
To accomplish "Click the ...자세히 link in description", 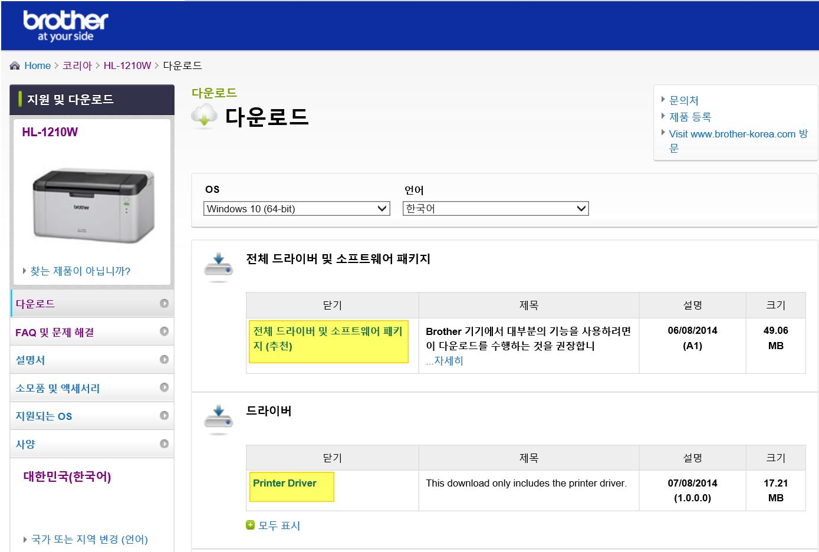I will (x=445, y=360).
